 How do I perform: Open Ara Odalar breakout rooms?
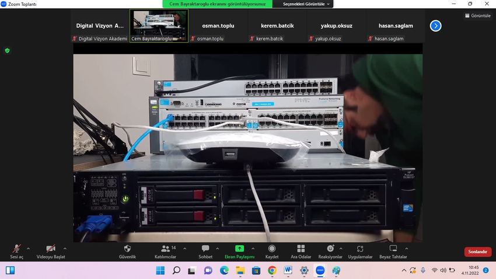pyautogui.click(x=301, y=252)
